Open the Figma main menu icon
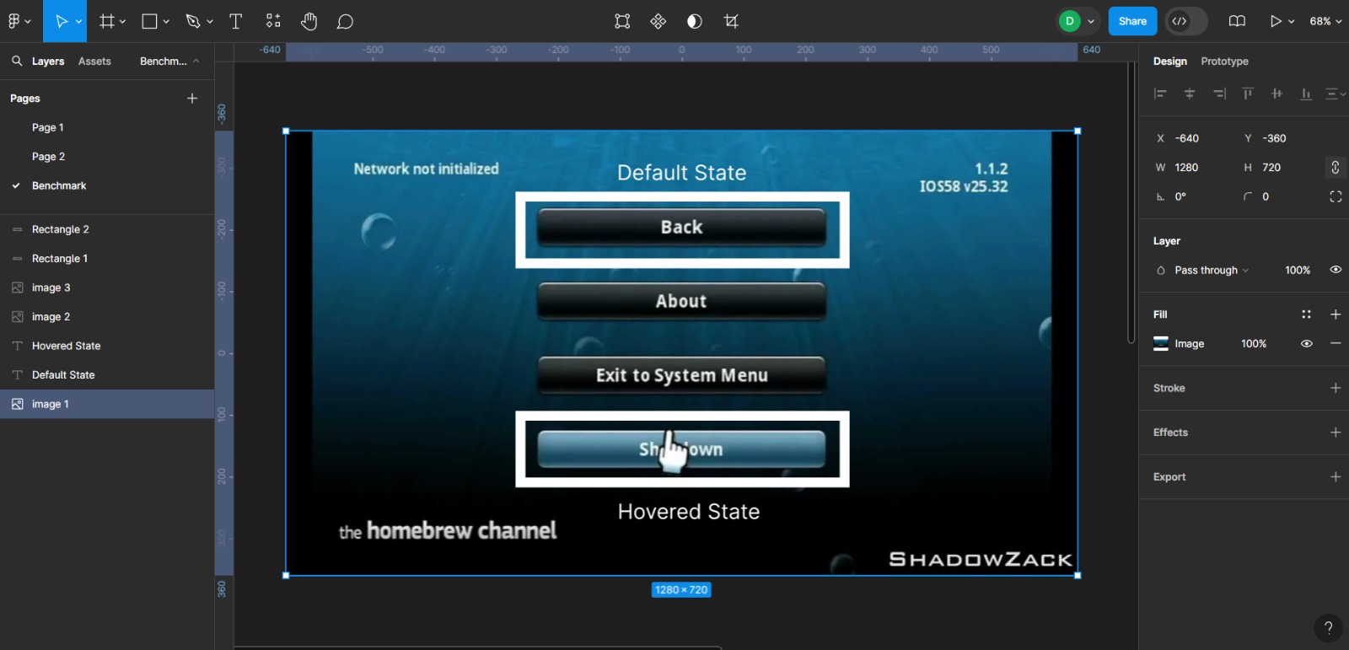Screen dimensions: 1349x650 (14, 21)
